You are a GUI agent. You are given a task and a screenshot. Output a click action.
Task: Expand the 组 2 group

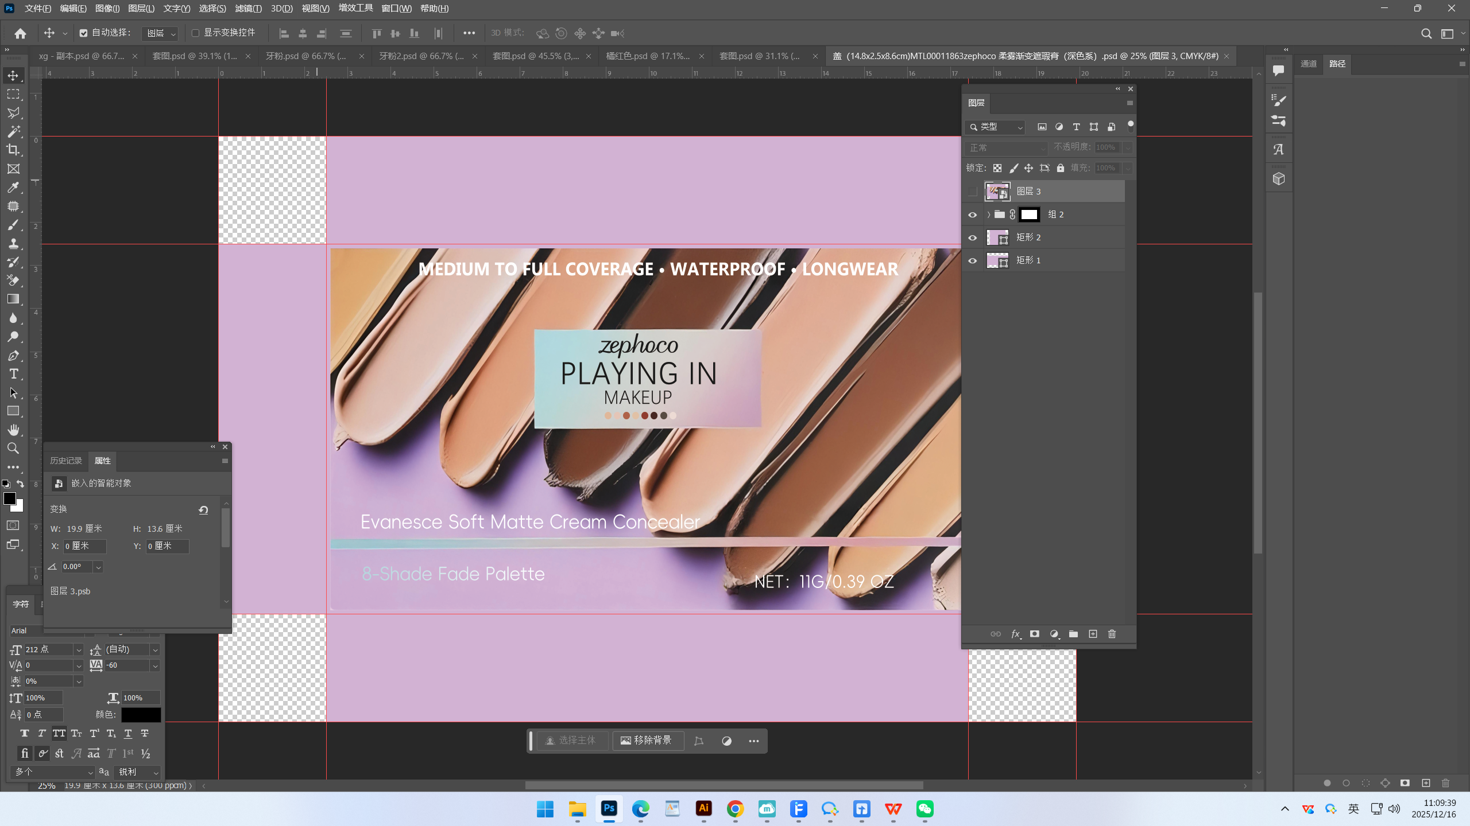click(x=988, y=215)
